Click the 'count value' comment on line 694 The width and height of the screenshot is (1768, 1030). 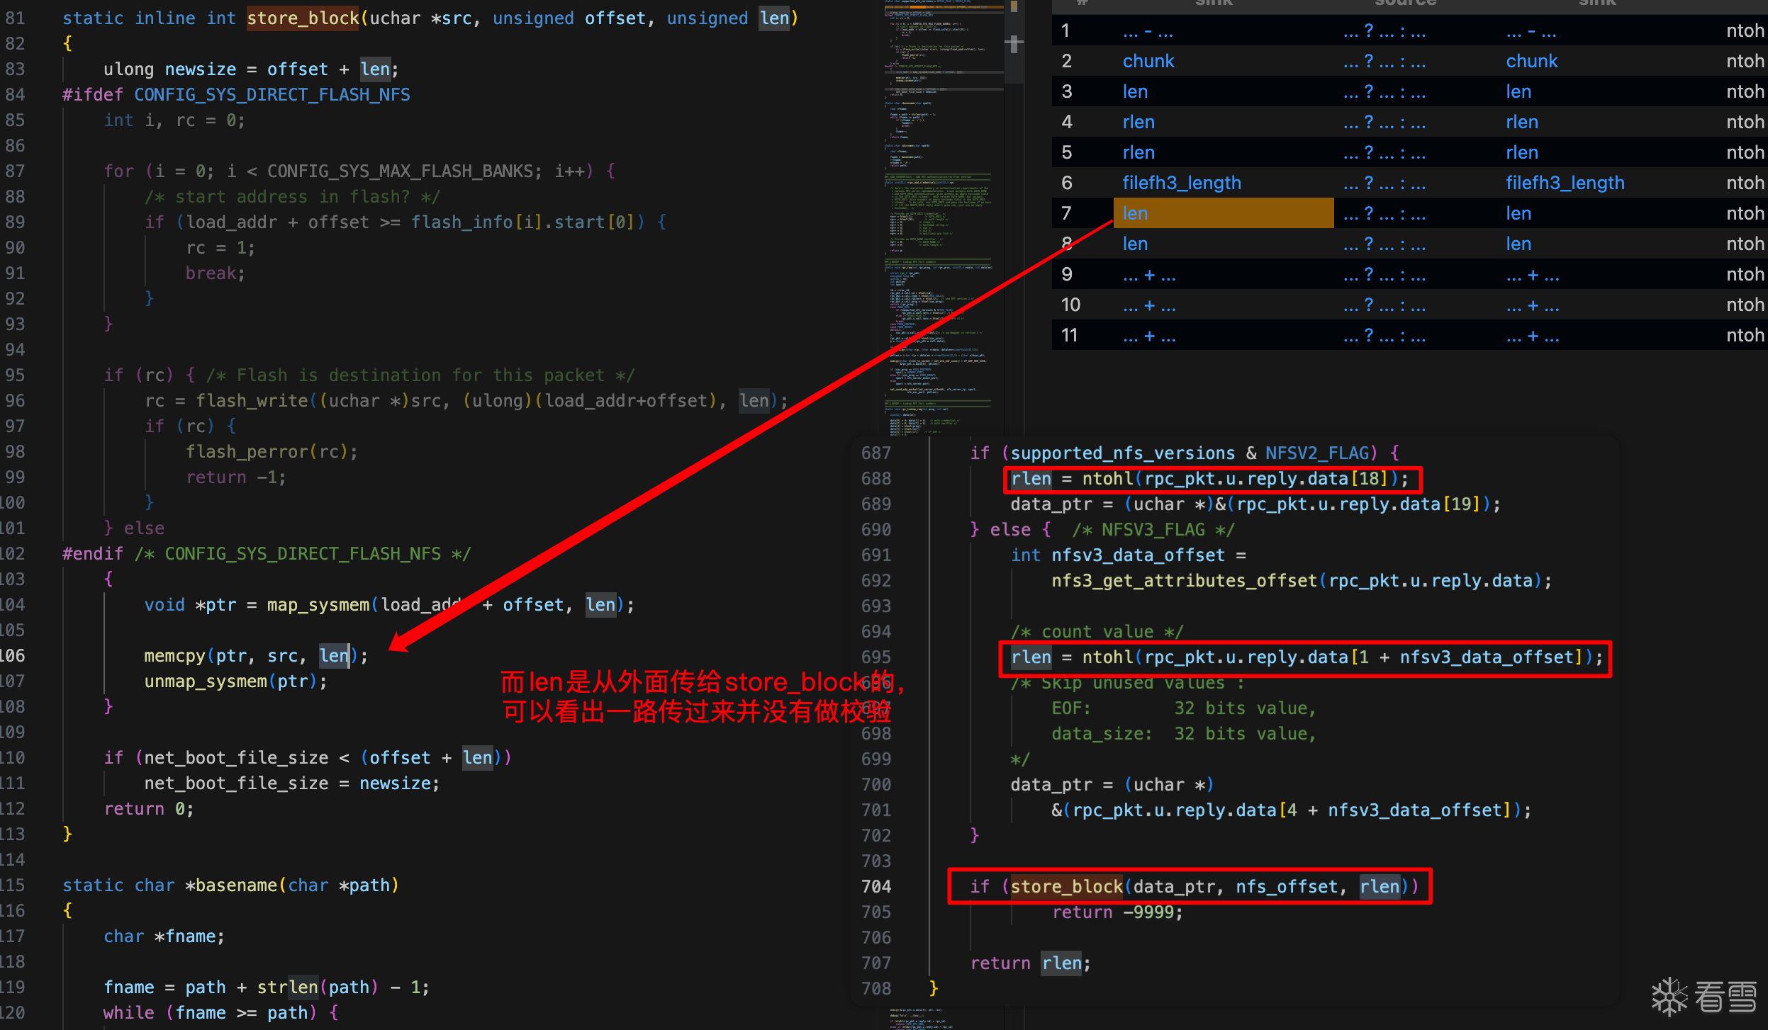coord(1097,632)
